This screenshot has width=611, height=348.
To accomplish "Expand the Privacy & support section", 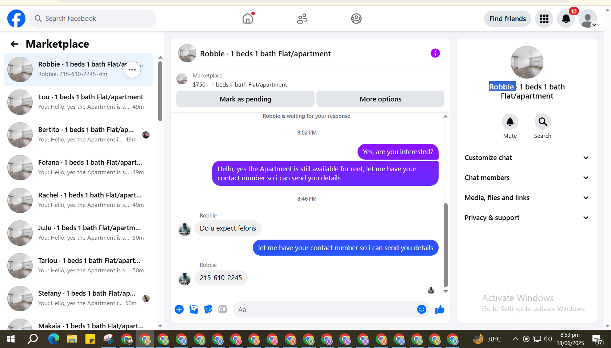I will click(x=527, y=218).
